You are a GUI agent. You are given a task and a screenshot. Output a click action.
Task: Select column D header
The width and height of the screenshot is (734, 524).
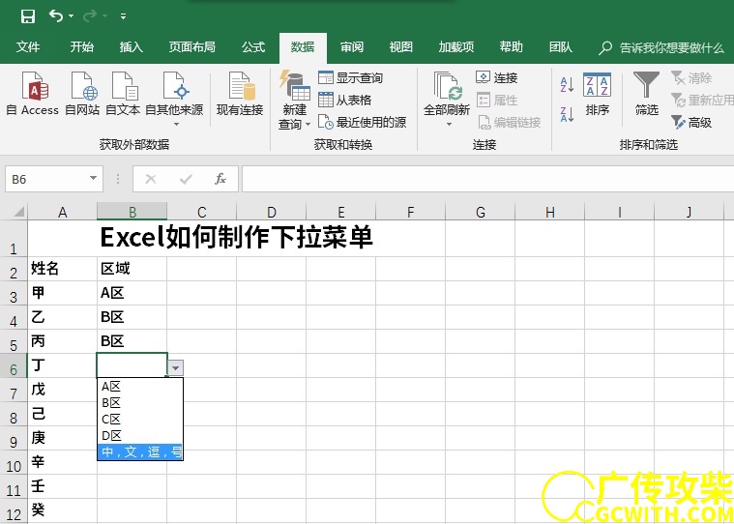pyautogui.click(x=272, y=213)
